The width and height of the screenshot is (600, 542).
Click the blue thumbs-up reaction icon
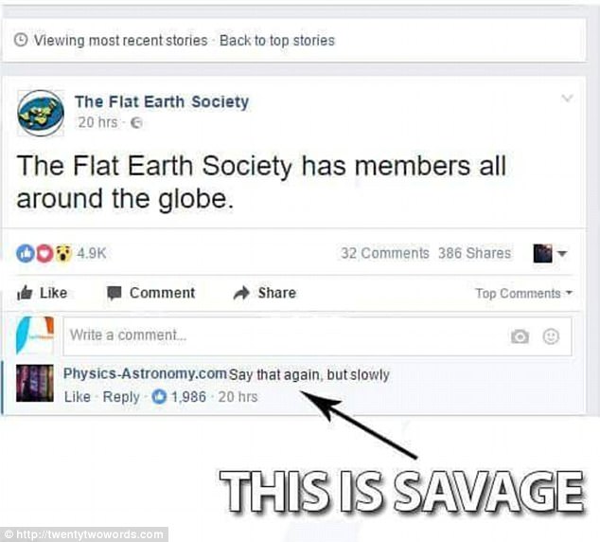[x=26, y=253]
